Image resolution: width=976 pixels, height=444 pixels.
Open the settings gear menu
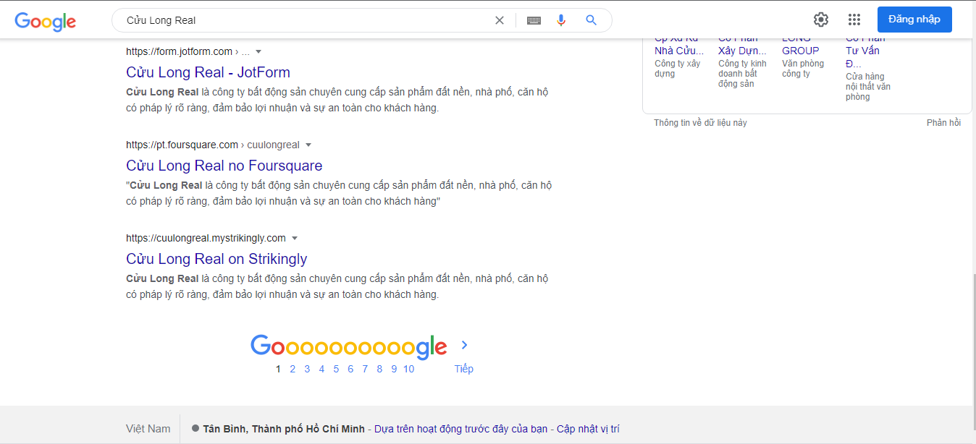821,20
